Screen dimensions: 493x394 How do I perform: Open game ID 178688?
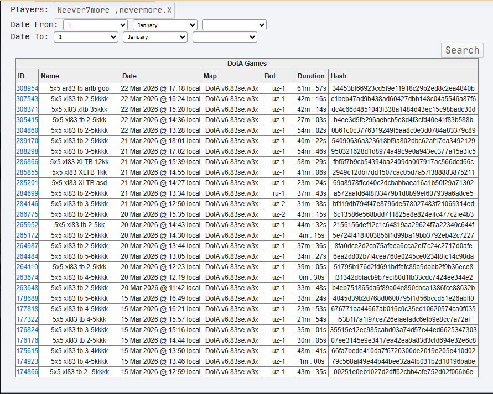coord(27,298)
